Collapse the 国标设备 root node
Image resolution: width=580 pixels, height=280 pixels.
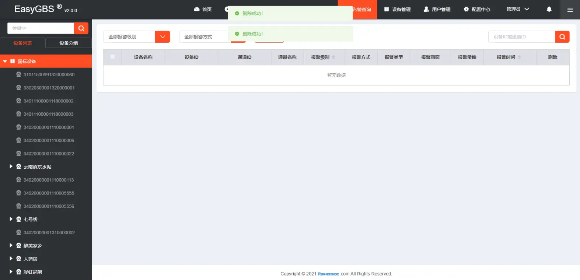(x=5, y=62)
